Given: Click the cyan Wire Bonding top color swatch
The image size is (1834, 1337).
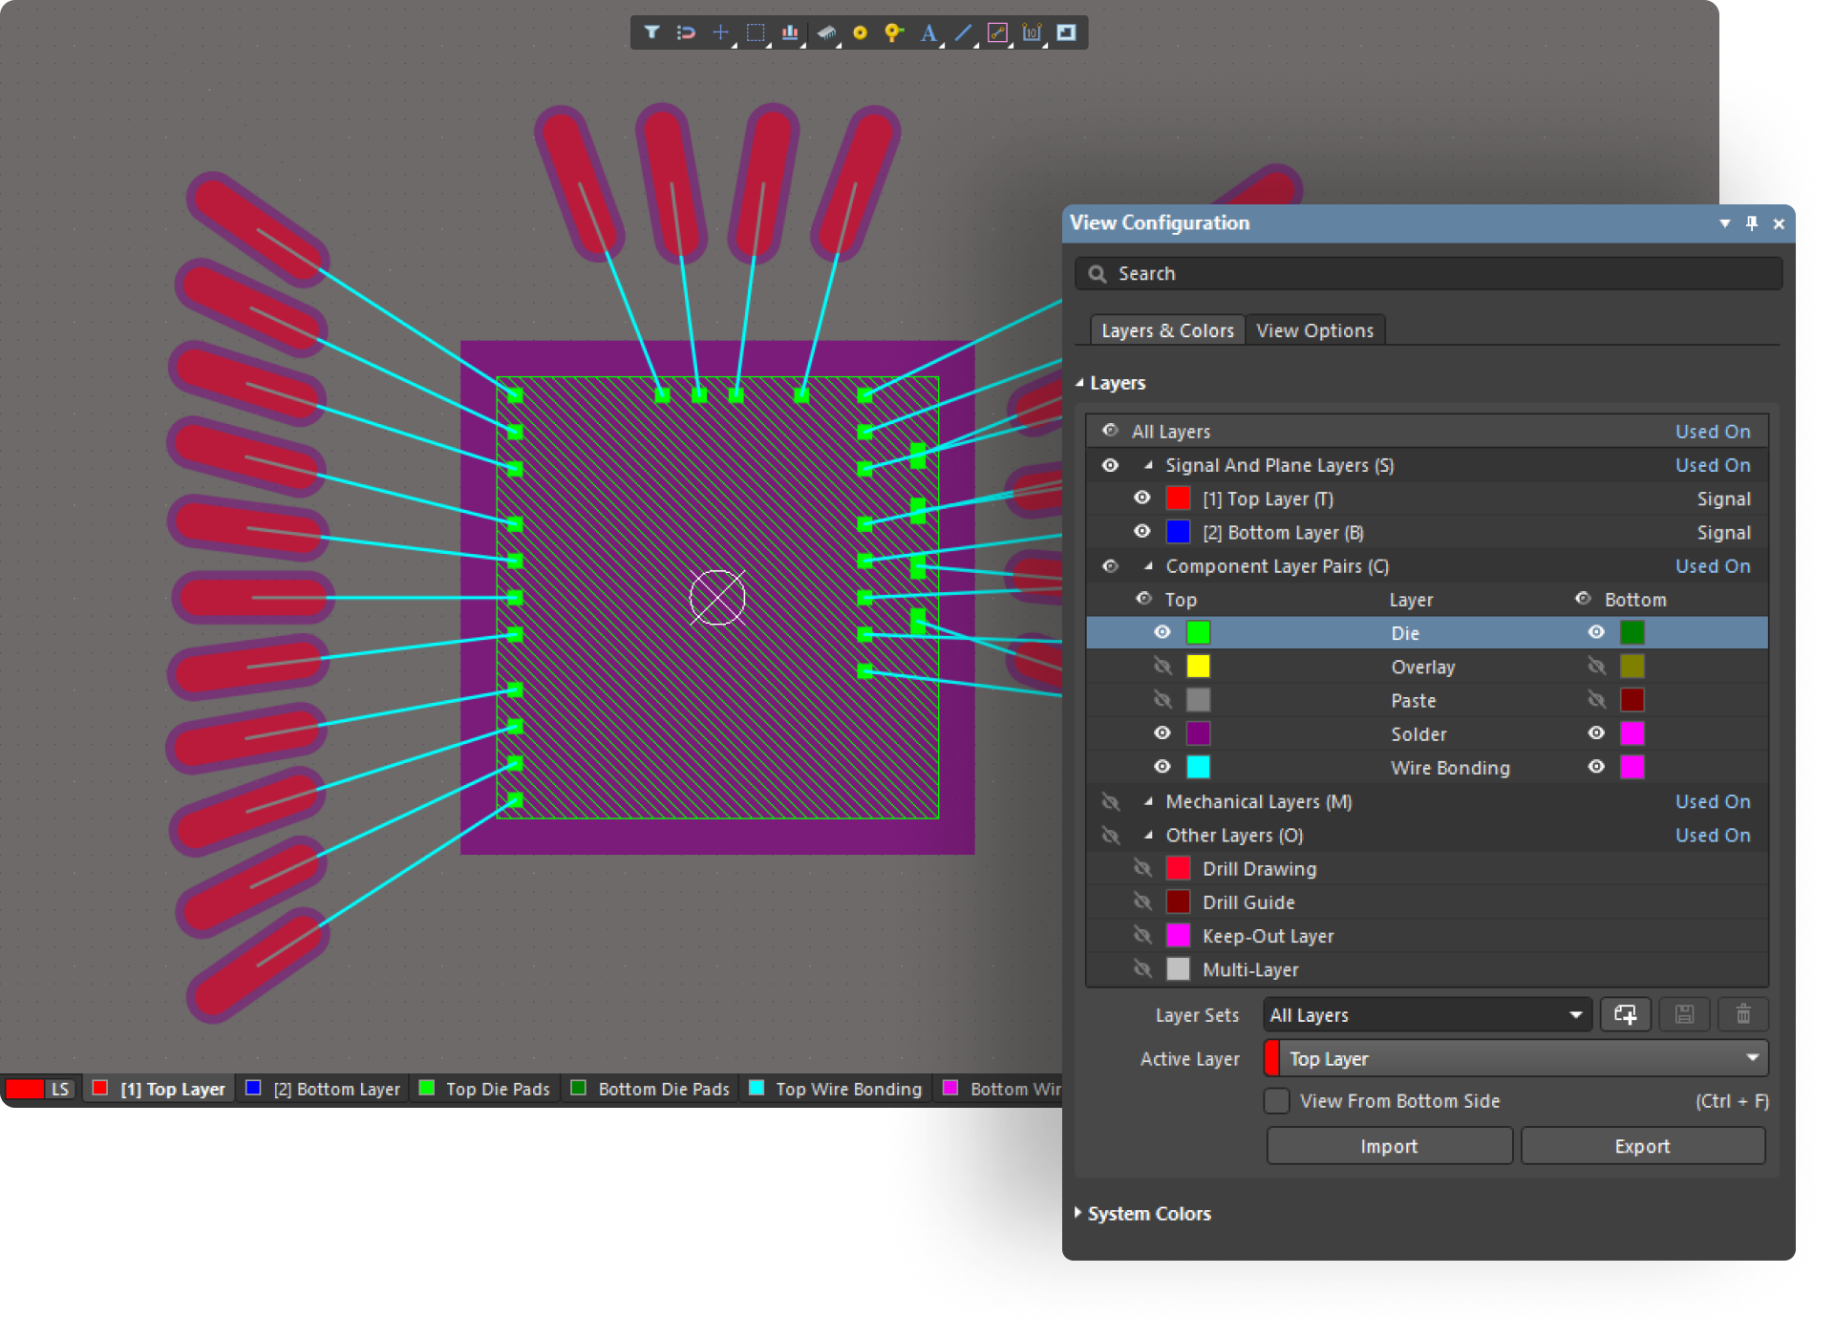Looking at the screenshot, I should (x=1198, y=767).
